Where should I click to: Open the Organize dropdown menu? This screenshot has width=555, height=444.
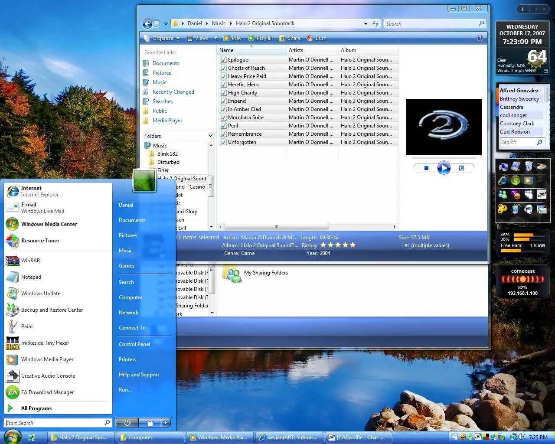(161, 38)
